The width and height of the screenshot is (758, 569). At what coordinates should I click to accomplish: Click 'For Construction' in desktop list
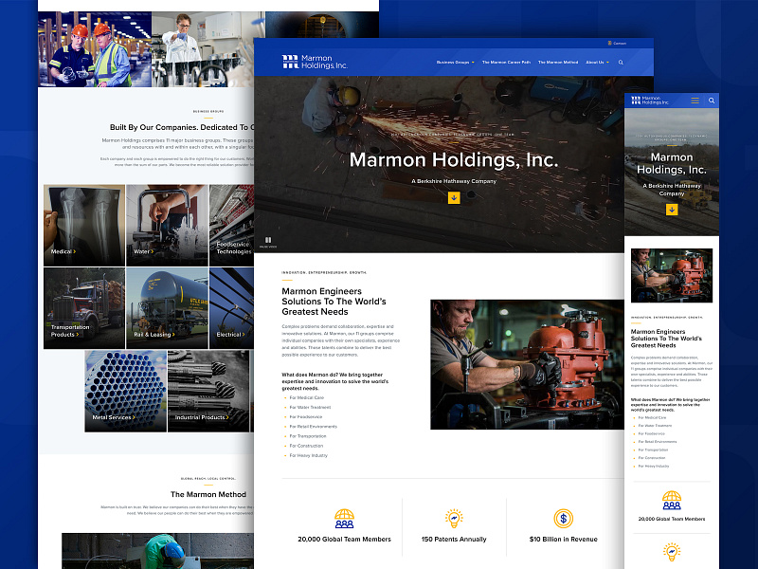[x=306, y=446]
